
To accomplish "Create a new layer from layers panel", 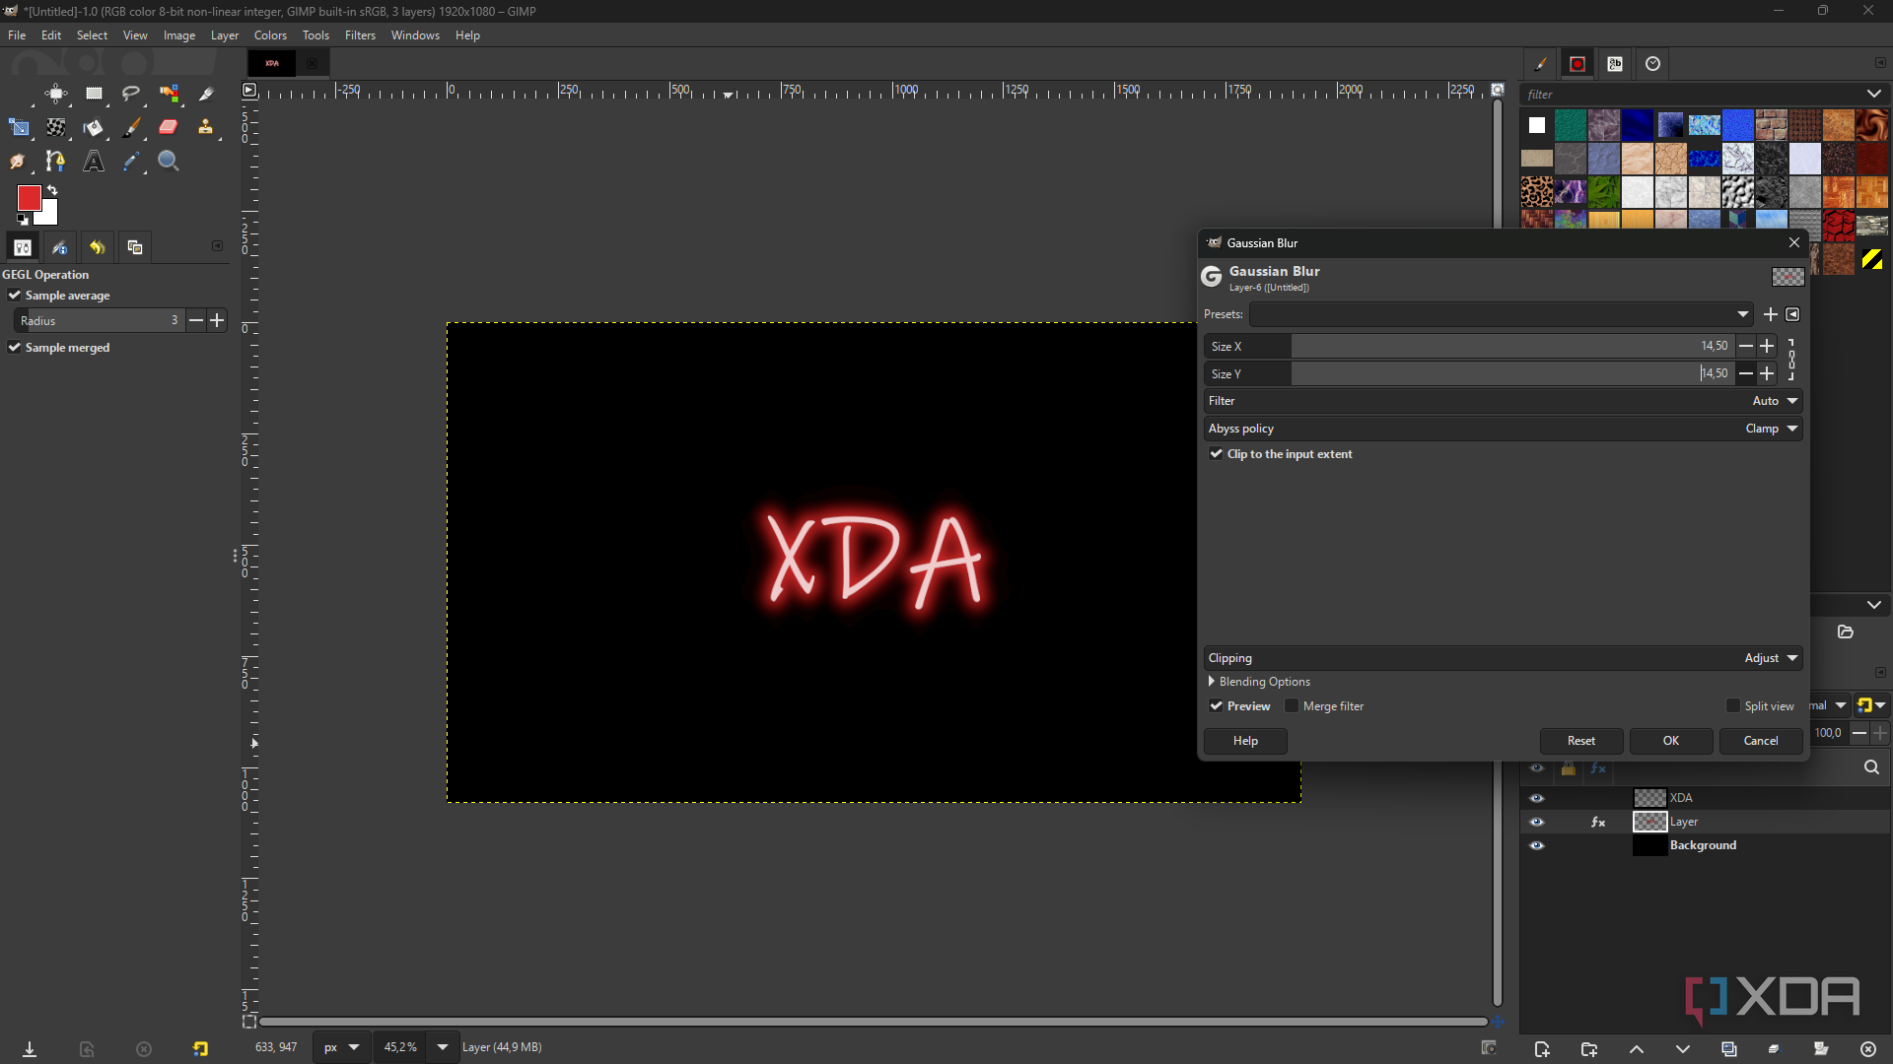I will click(x=1542, y=1049).
